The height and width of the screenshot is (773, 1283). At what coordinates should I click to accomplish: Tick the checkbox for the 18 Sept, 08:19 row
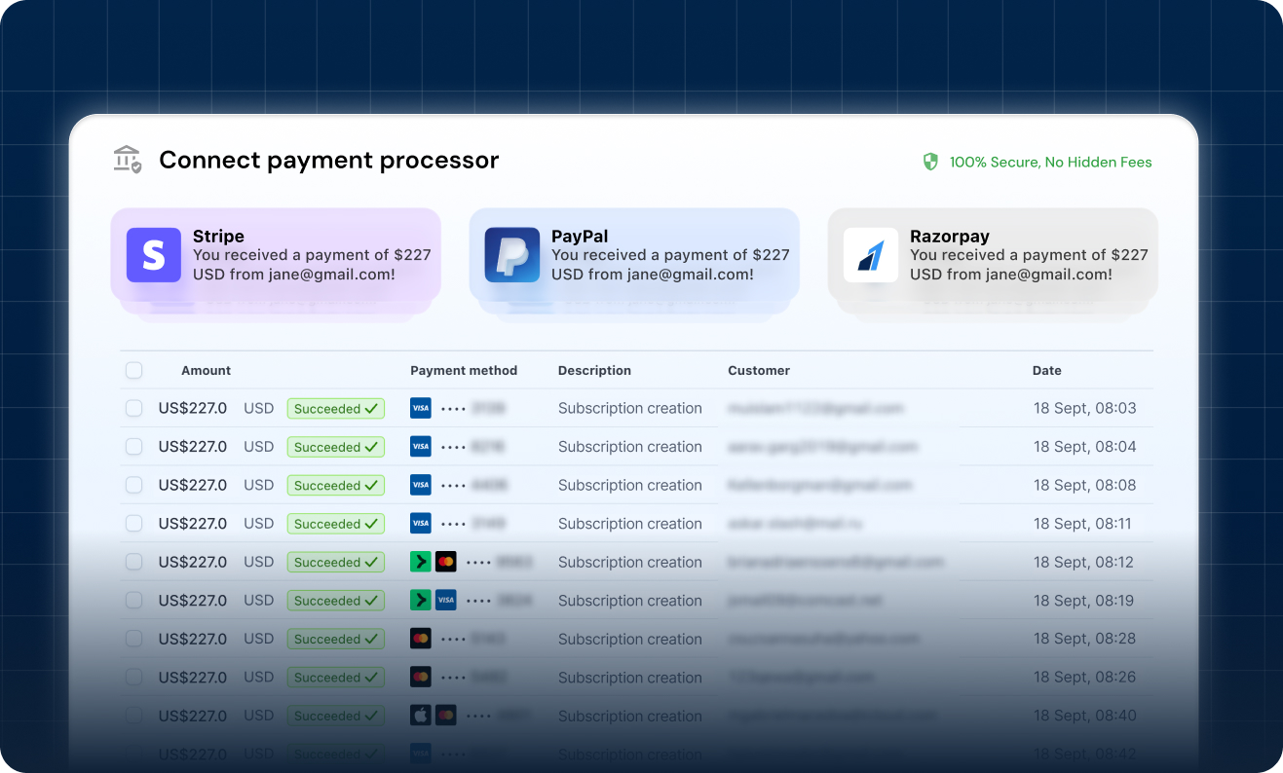tap(134, 601)
